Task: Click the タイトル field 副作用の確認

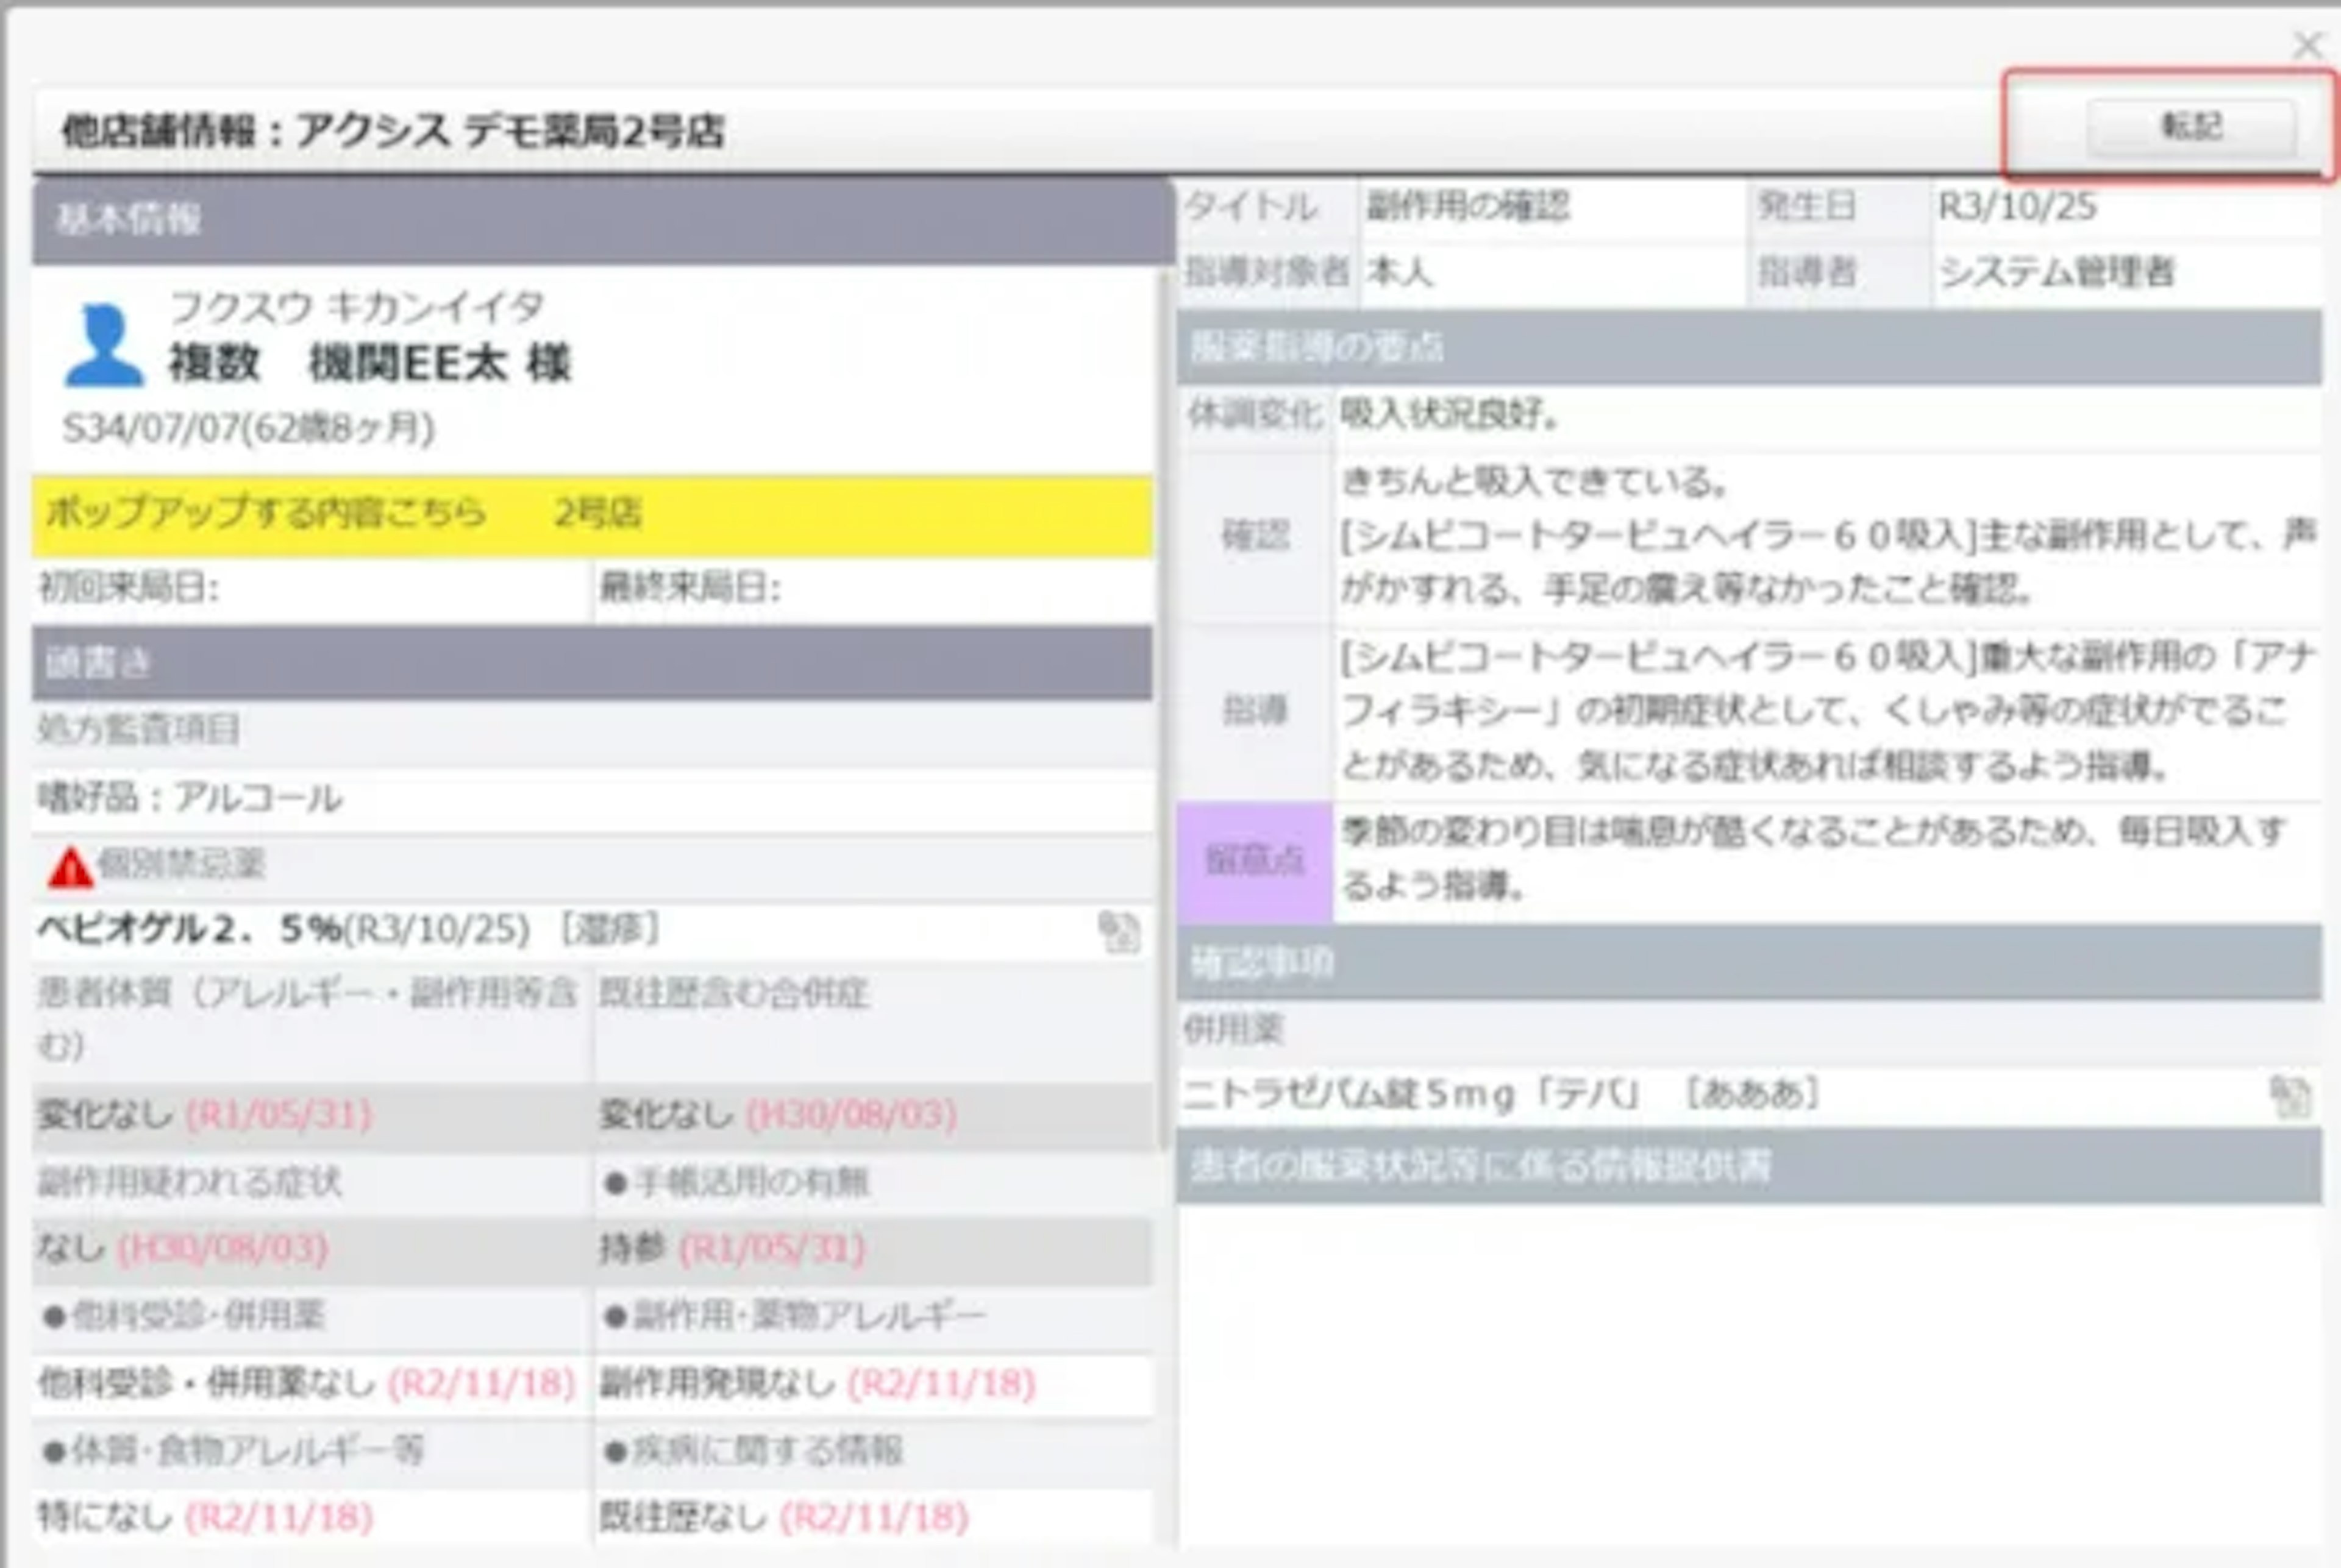Action: [x=1469, y=207]
